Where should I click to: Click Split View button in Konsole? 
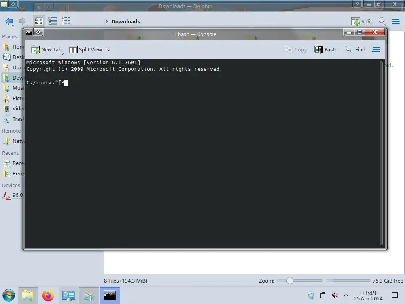coord(85,49)
